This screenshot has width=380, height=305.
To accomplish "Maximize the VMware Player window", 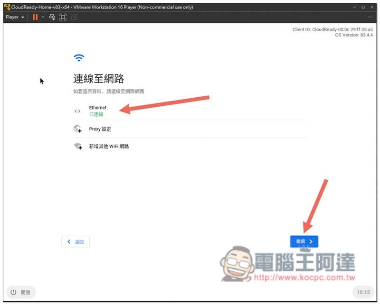I will 363,7.
